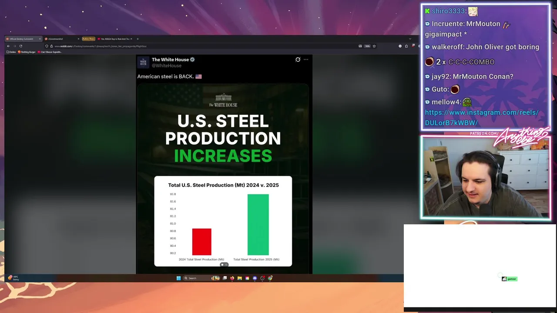Open a new browser tab
Viewport: 557px width, 313px height.
tap(138, 39)
